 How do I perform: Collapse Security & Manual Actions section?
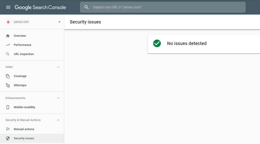[58, 120]
